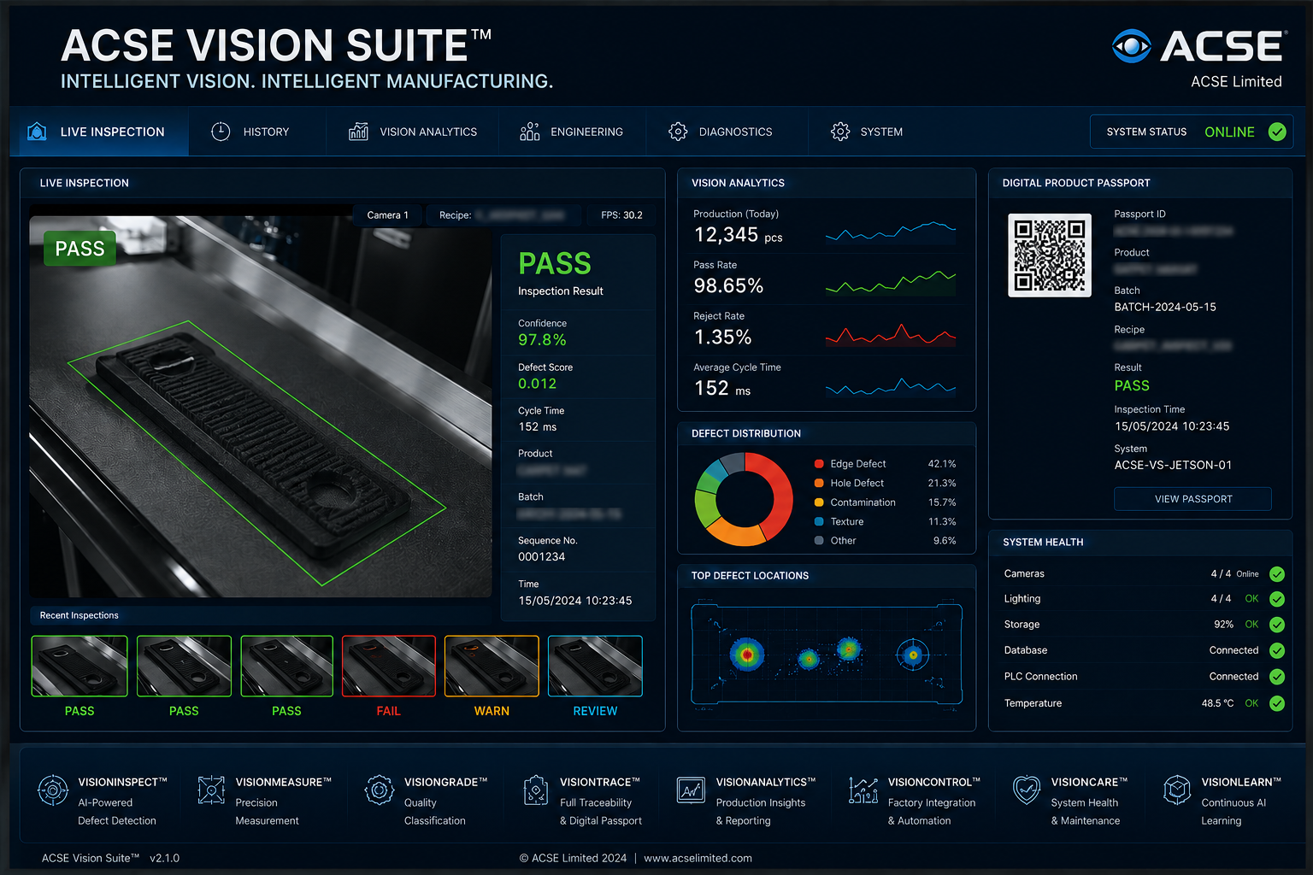Open the WARN recent inspection thumbnail

pyautogui.click(x=492, y=667)
